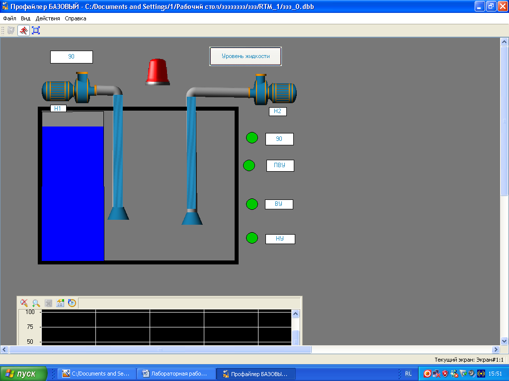Click the НУ level label box
The width and height of the screenshot is (509, 381).
click(x=280, y=239)
